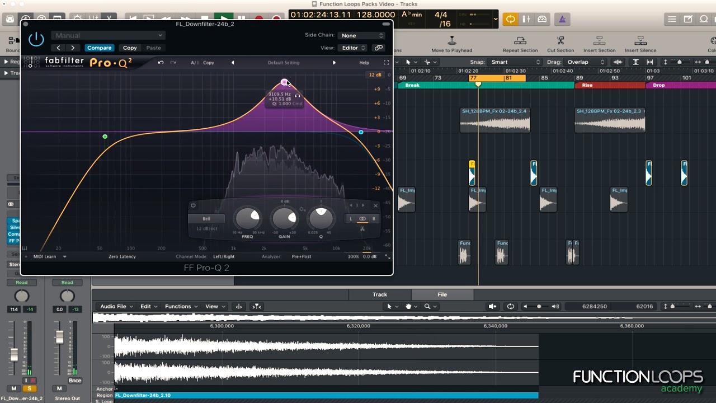716x403 pixels.
Task: Select the pink bell EQ band node
Action: (284, 82)
